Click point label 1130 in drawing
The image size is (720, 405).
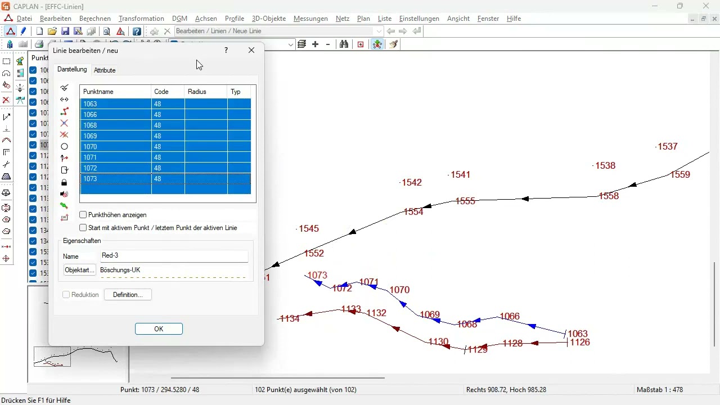tap(438, 341)
